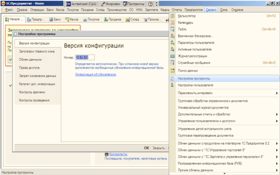Switch to the Покупка tab

[x=91, y=19]
